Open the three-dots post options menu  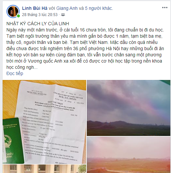tap(164, 8)
